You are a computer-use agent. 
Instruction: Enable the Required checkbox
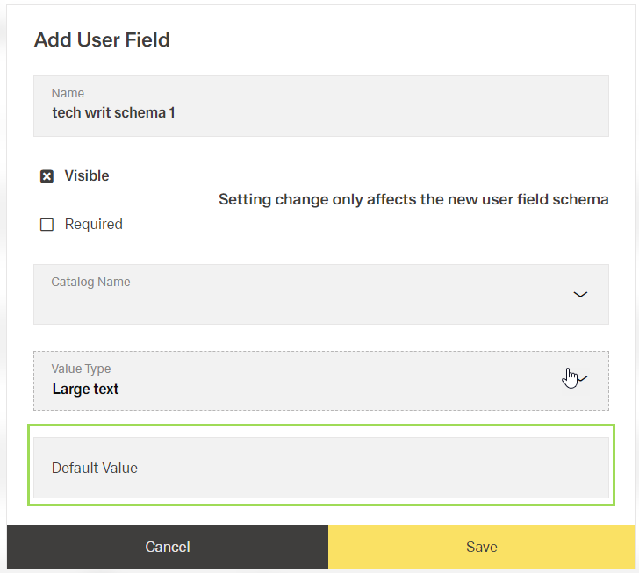coord(47,225)
